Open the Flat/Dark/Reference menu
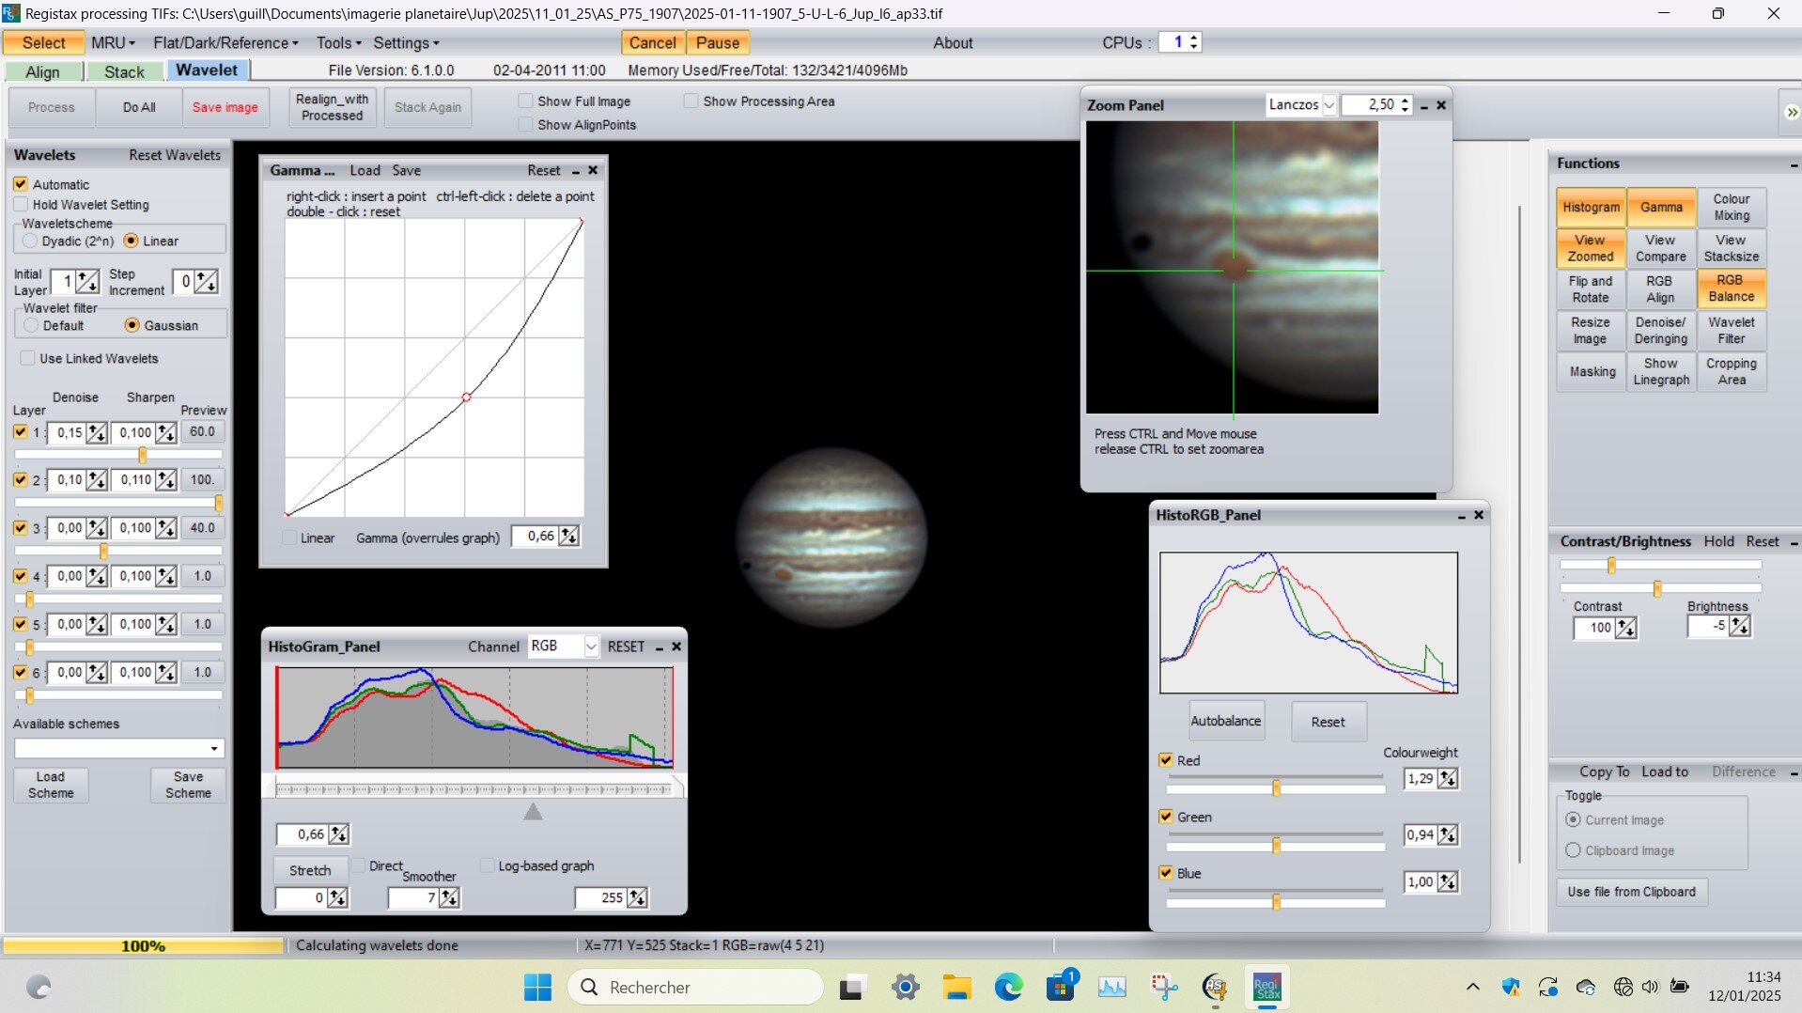The height and width of the screenshot is (1013, 1802). tap(225, 43)
